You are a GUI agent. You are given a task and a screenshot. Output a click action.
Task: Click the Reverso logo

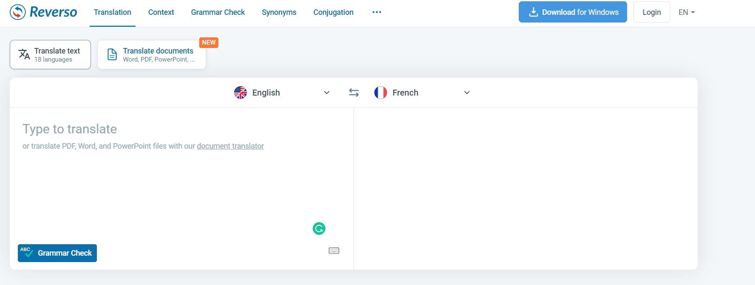click(43, 12)
